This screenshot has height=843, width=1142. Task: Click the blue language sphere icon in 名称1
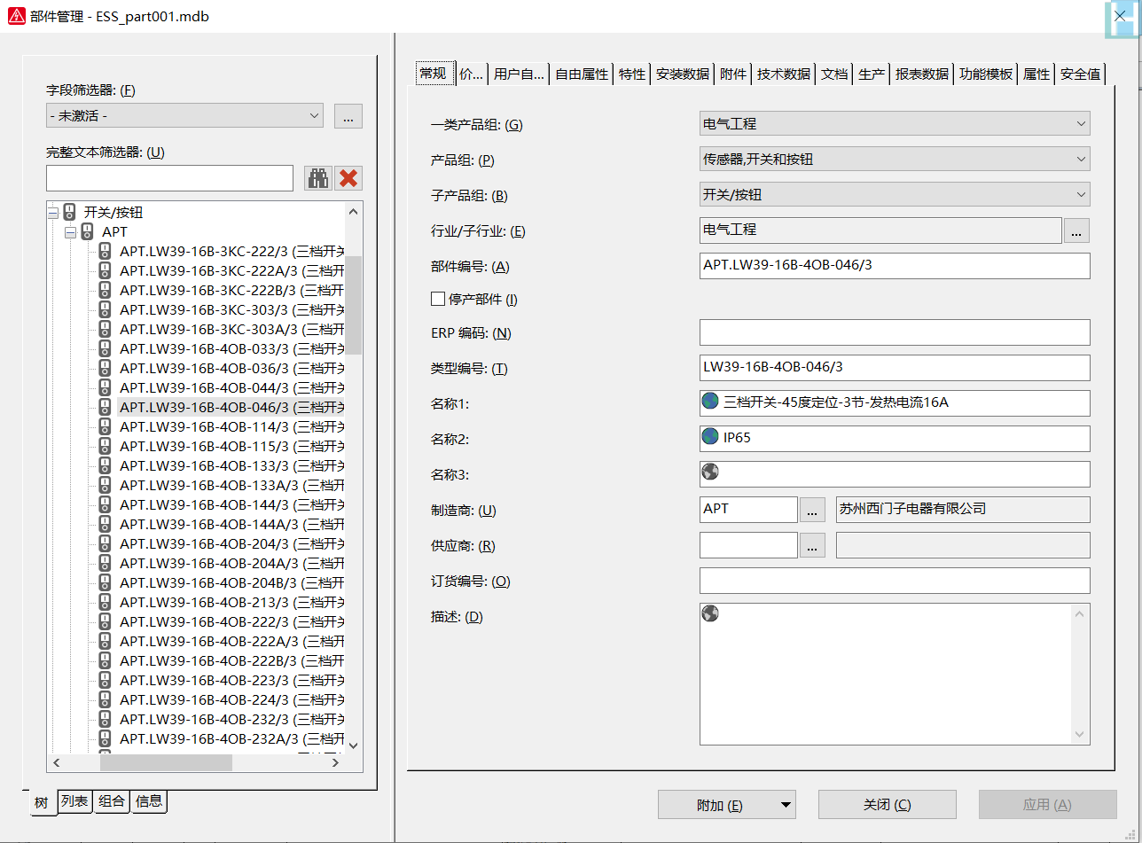click(x=709, y=401)
